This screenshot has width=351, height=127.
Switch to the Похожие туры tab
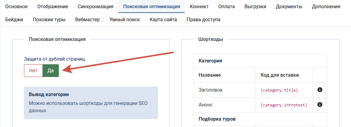tap(49, 20)
